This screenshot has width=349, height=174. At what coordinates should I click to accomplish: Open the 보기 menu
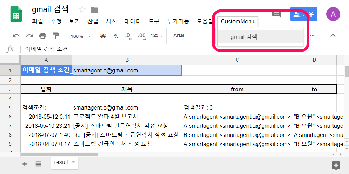(74, 21)
